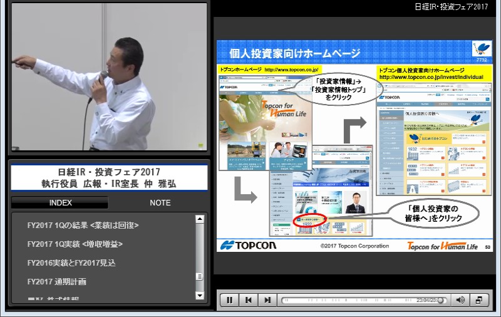Select the INDEX tab
The height and width of the screenshot is (317, 501).
coord(60,202)
